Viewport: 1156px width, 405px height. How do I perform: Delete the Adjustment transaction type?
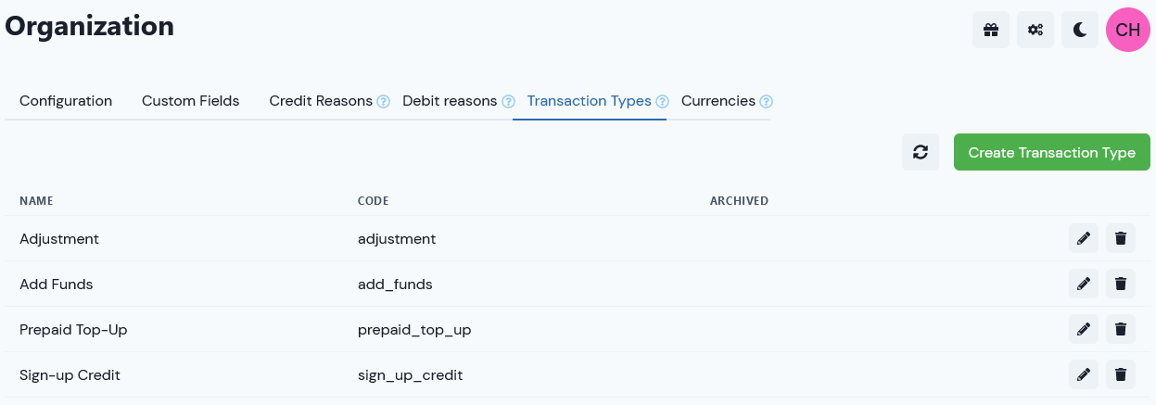pyautogui.click(x=1120, y=238)
